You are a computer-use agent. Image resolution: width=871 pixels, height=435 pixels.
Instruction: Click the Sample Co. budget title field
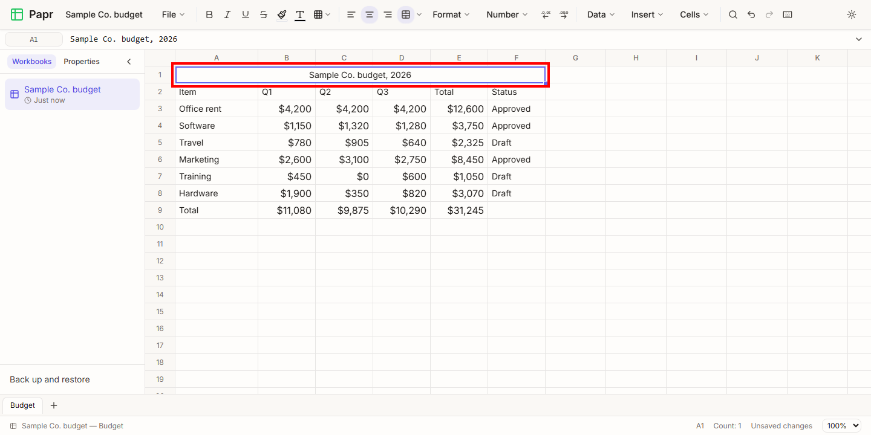point(104,14)
